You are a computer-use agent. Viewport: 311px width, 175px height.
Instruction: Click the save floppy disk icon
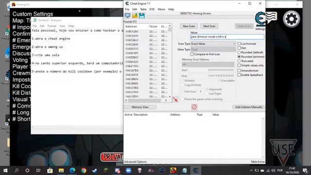point(142,16)
